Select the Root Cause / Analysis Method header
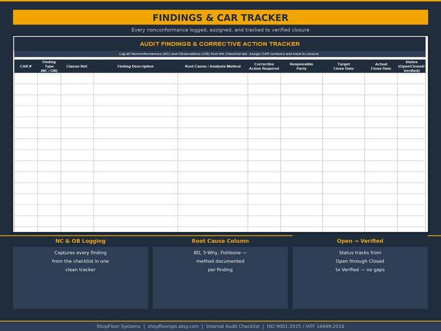This screenshot has height=331, width=441. click(x=213, y=67)
